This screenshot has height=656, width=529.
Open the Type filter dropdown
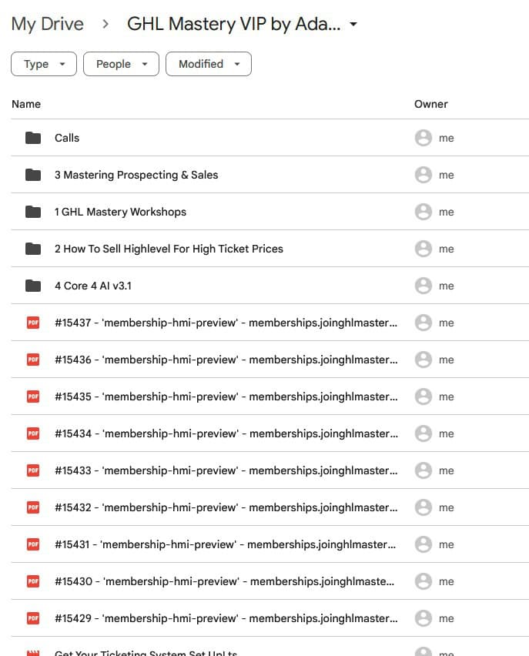tap(44, 64)
